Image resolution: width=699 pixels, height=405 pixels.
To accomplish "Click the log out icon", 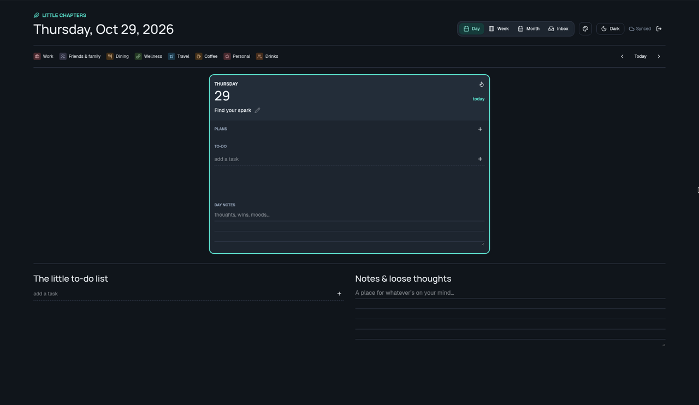I will tap(659, 29).
